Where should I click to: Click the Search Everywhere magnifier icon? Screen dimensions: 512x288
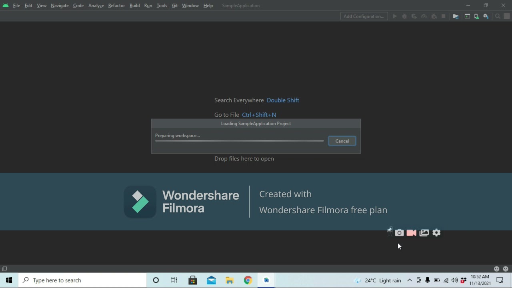[x=498, y=16]
